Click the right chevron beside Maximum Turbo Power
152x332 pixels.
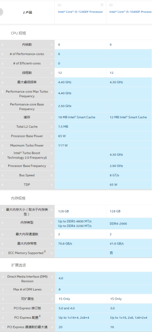coord(52,146)
